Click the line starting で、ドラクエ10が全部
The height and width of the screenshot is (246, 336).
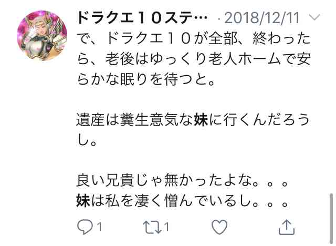[194, 38]
